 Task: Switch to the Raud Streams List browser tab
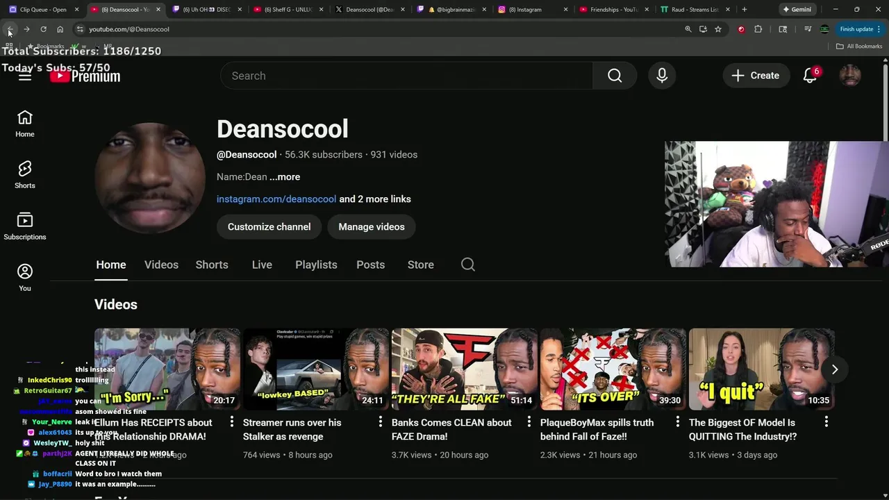pyautogui.click(x=695, y=10)
